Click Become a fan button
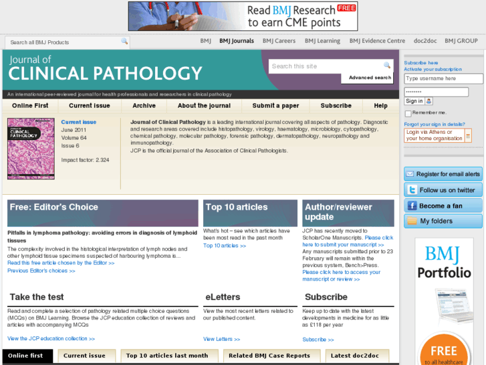 443,206
